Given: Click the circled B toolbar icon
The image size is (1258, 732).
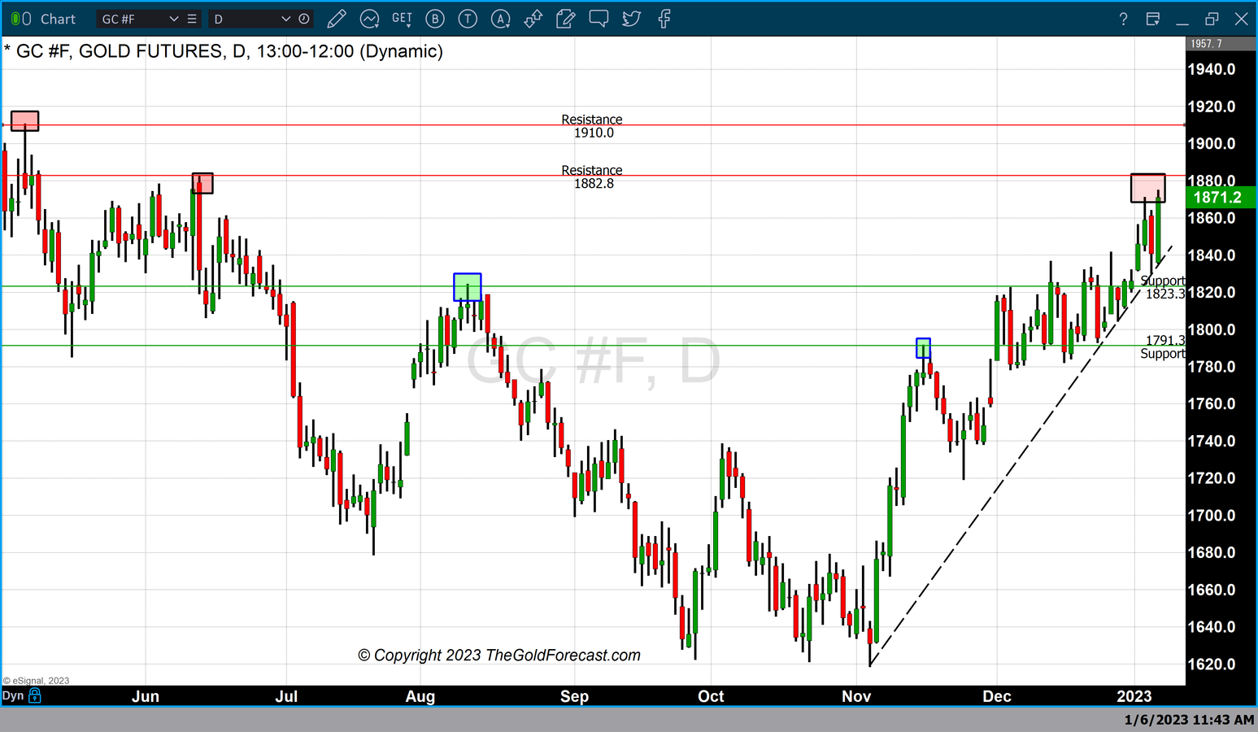Looking at the screenshot, I should [435, 19].
